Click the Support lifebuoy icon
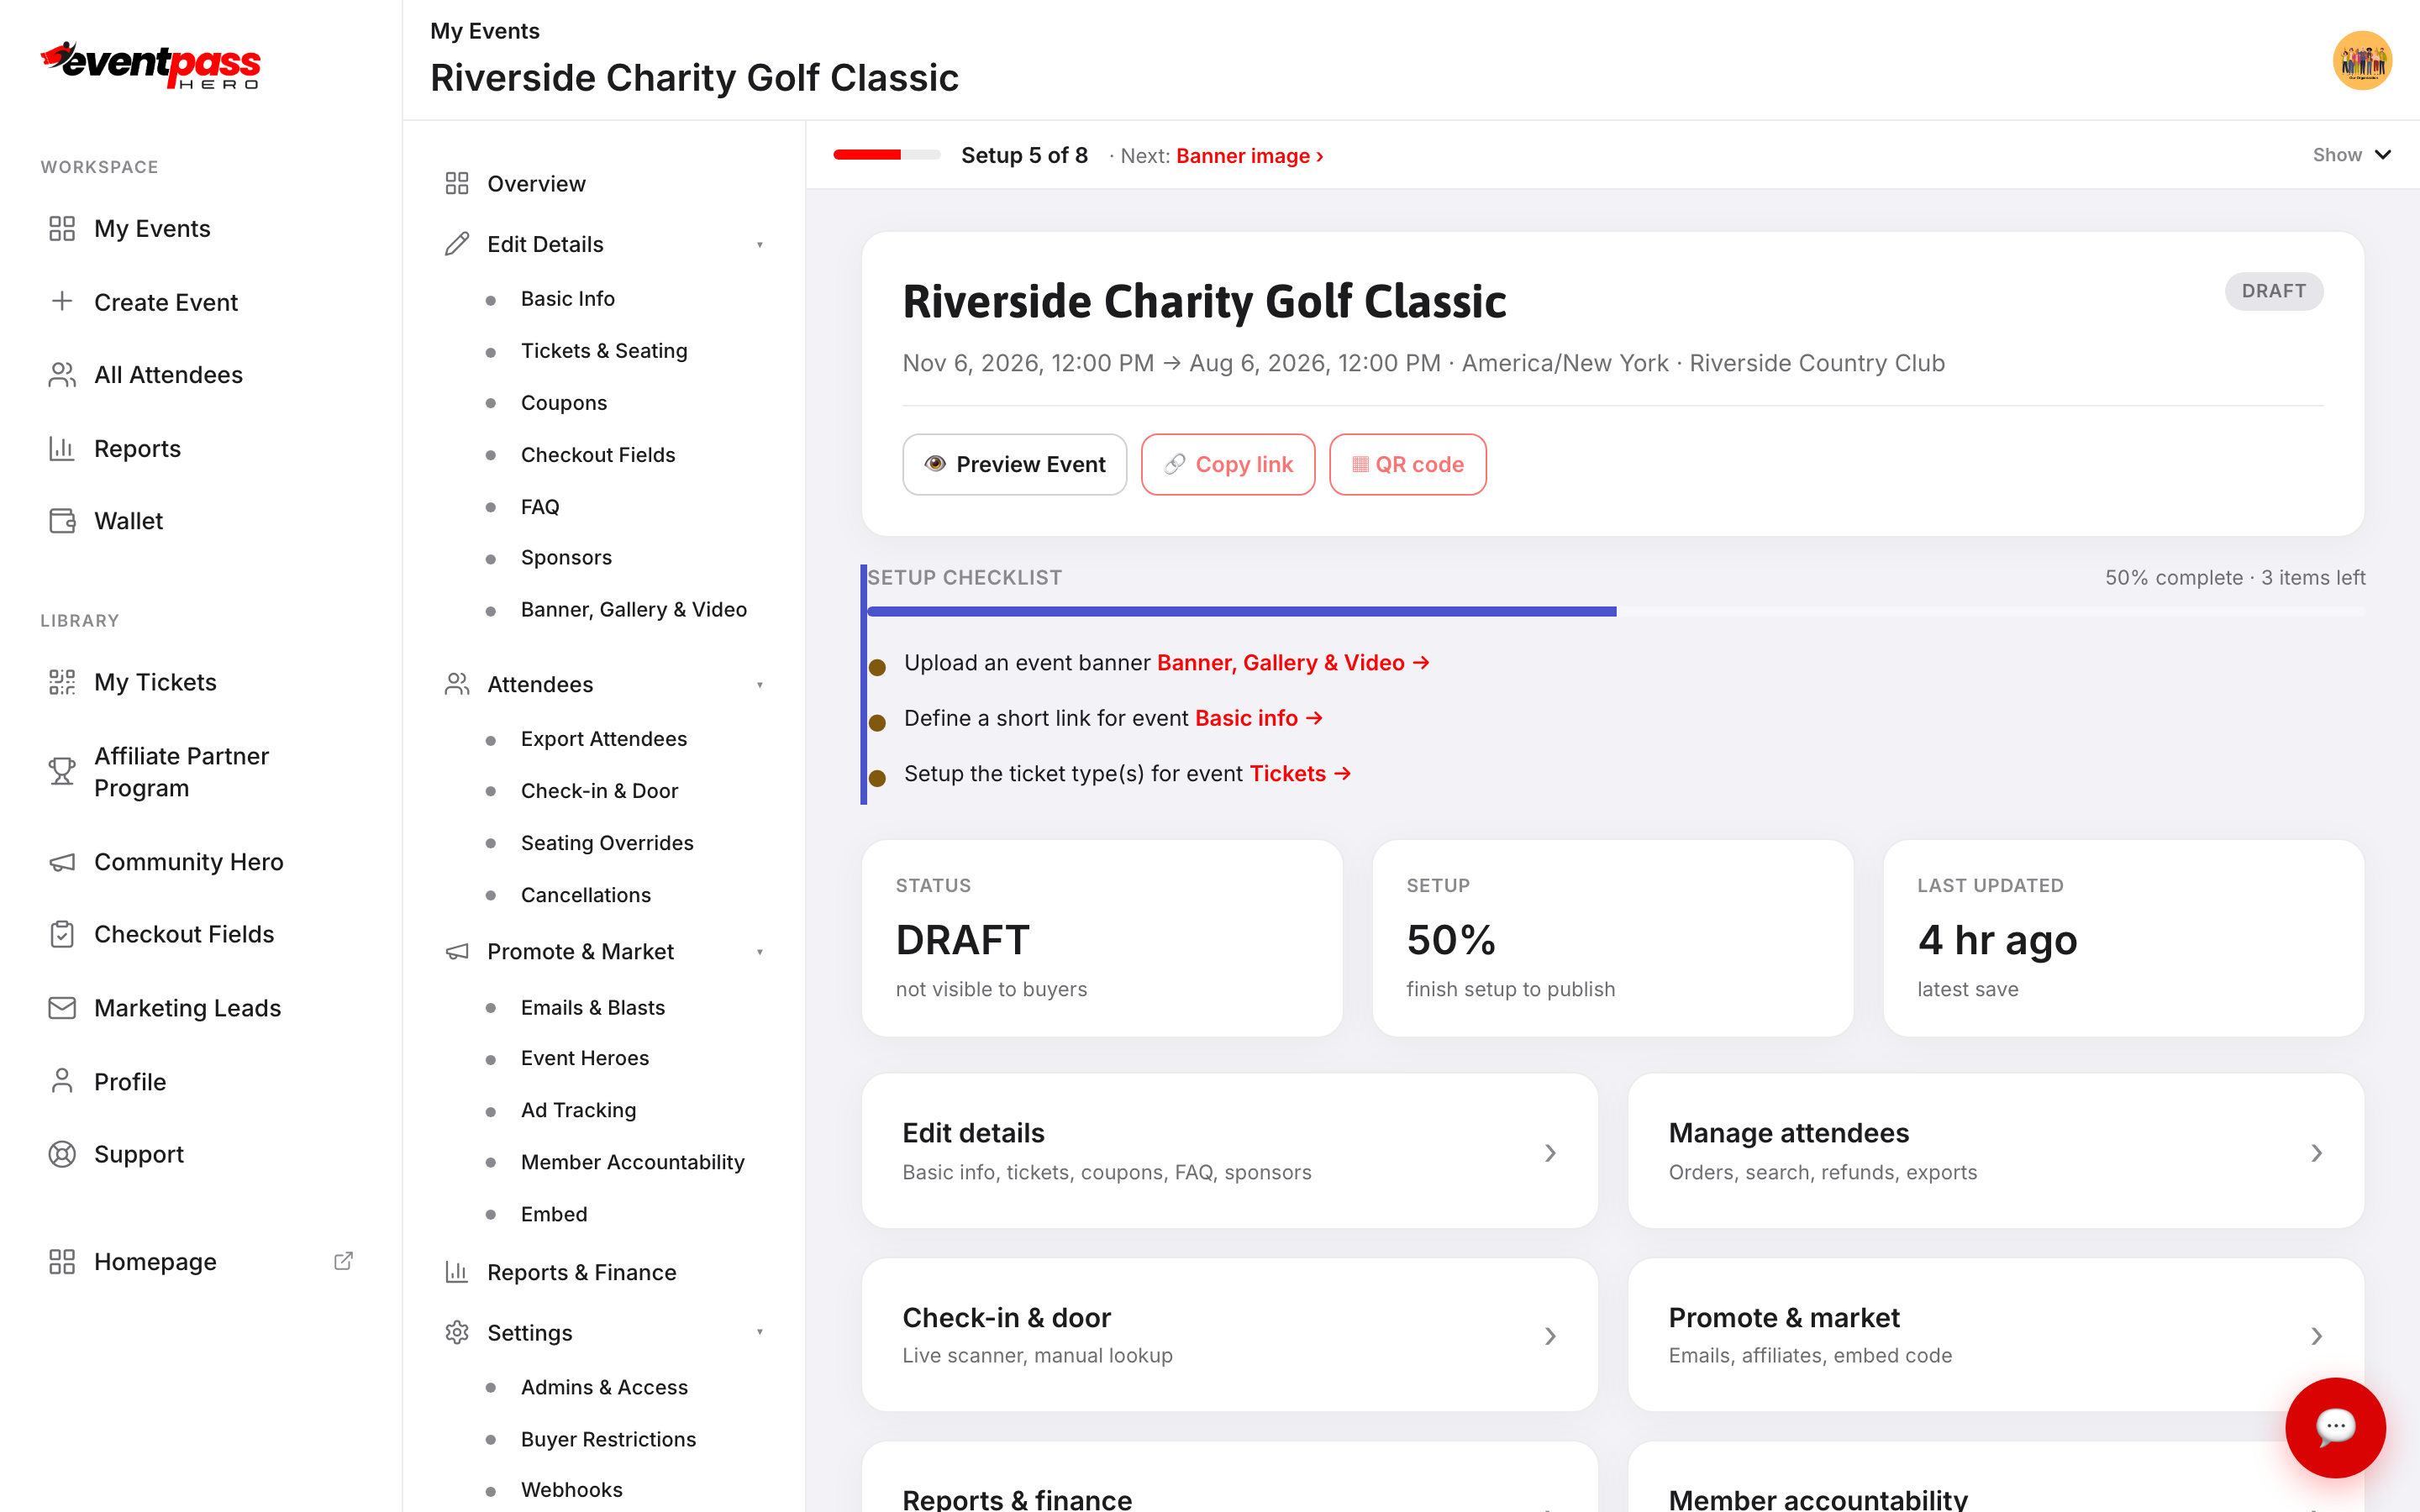The image size is (2420, 1512). (x=62, y=1154)
